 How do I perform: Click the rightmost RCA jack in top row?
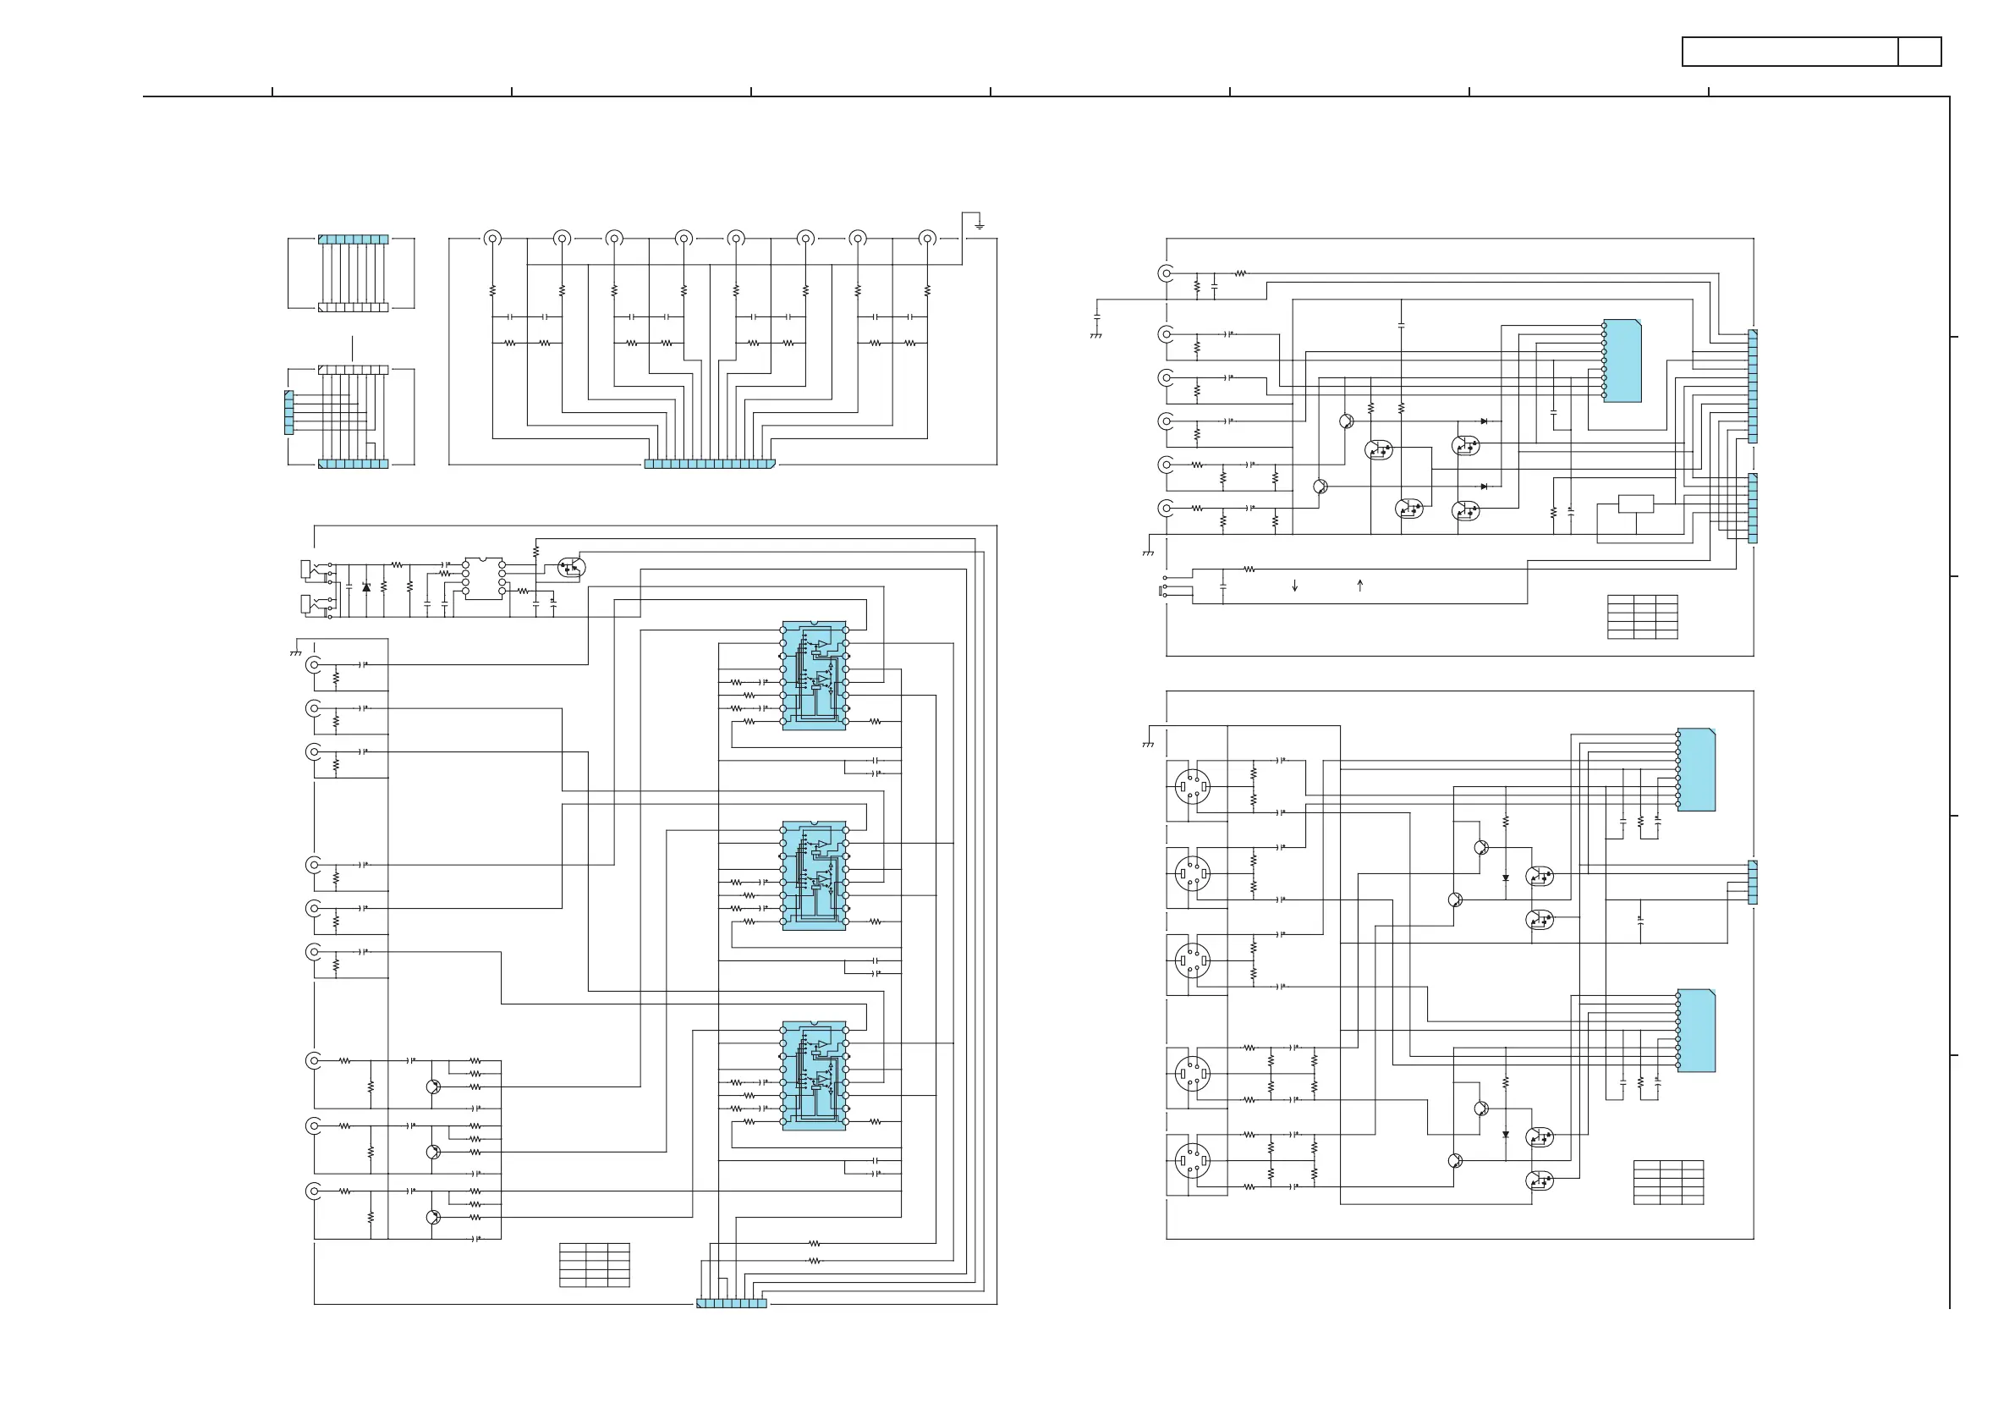927,238
